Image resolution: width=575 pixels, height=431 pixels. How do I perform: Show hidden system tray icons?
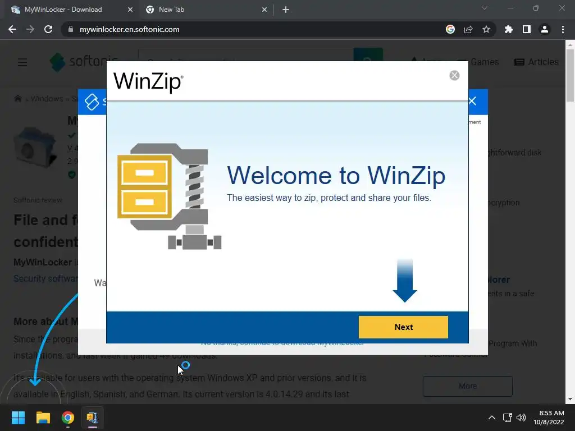coord(492,418)
